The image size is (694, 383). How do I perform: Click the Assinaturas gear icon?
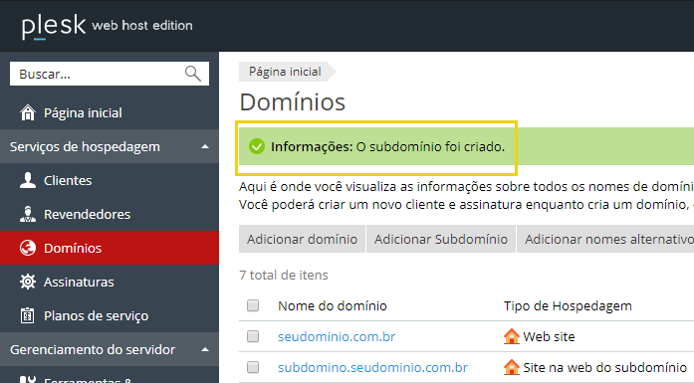coord(28,282)
